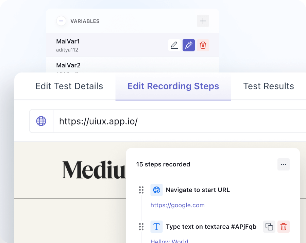Image resolution: width=306 pixels, height=243 pixels.
Task: Click the globe icon beside URL field
Action: pyautogui.click(x=41, y=121)
